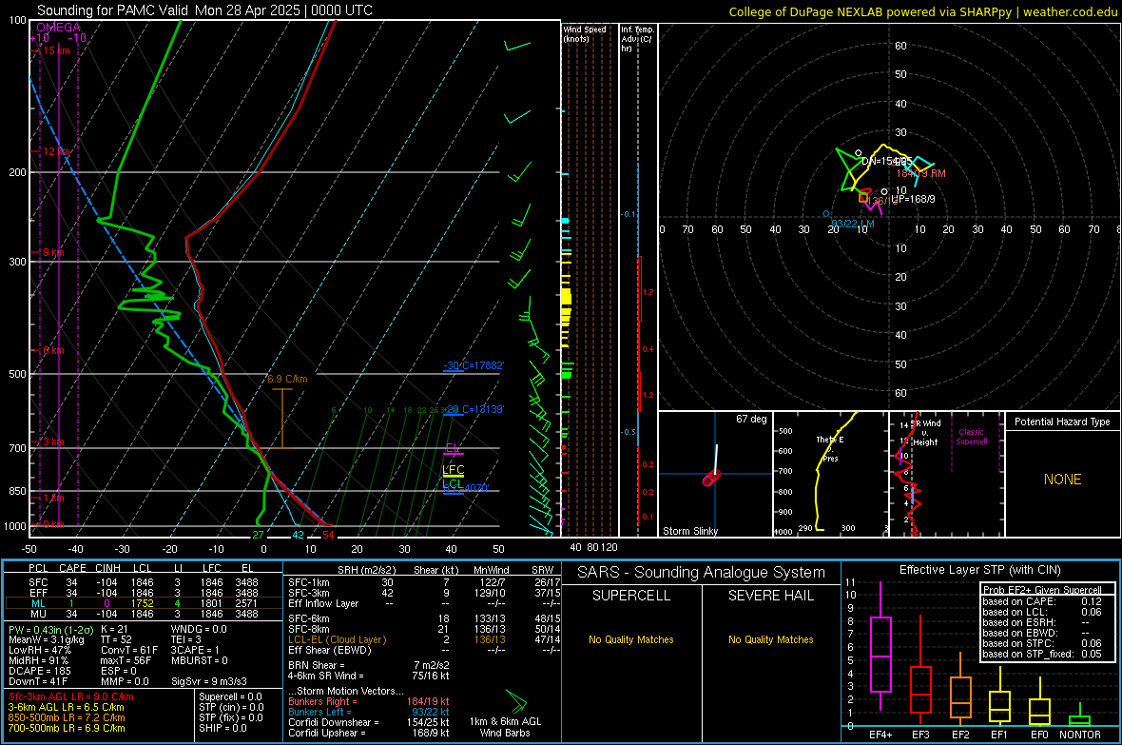Click the 'SR Wind v. Height' inset label
Viewport: 1122px width, 745px height.
pos(926,433)
